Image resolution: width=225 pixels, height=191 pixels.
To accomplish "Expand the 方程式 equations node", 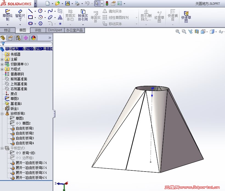I will (x=2, y=69).
